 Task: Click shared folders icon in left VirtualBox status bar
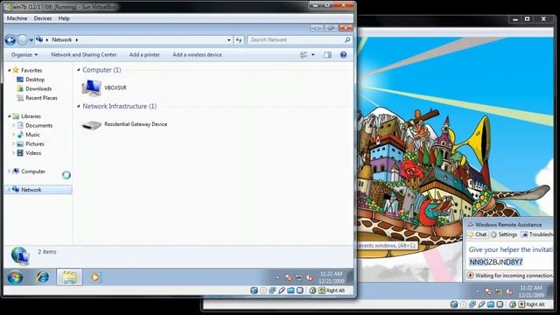tap(290, 290)
